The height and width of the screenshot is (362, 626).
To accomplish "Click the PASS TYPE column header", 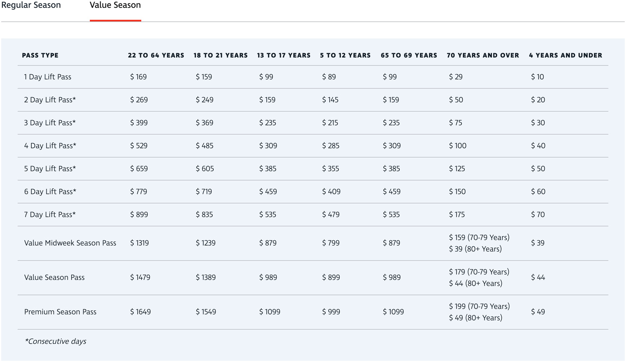I will pos(40,55).
